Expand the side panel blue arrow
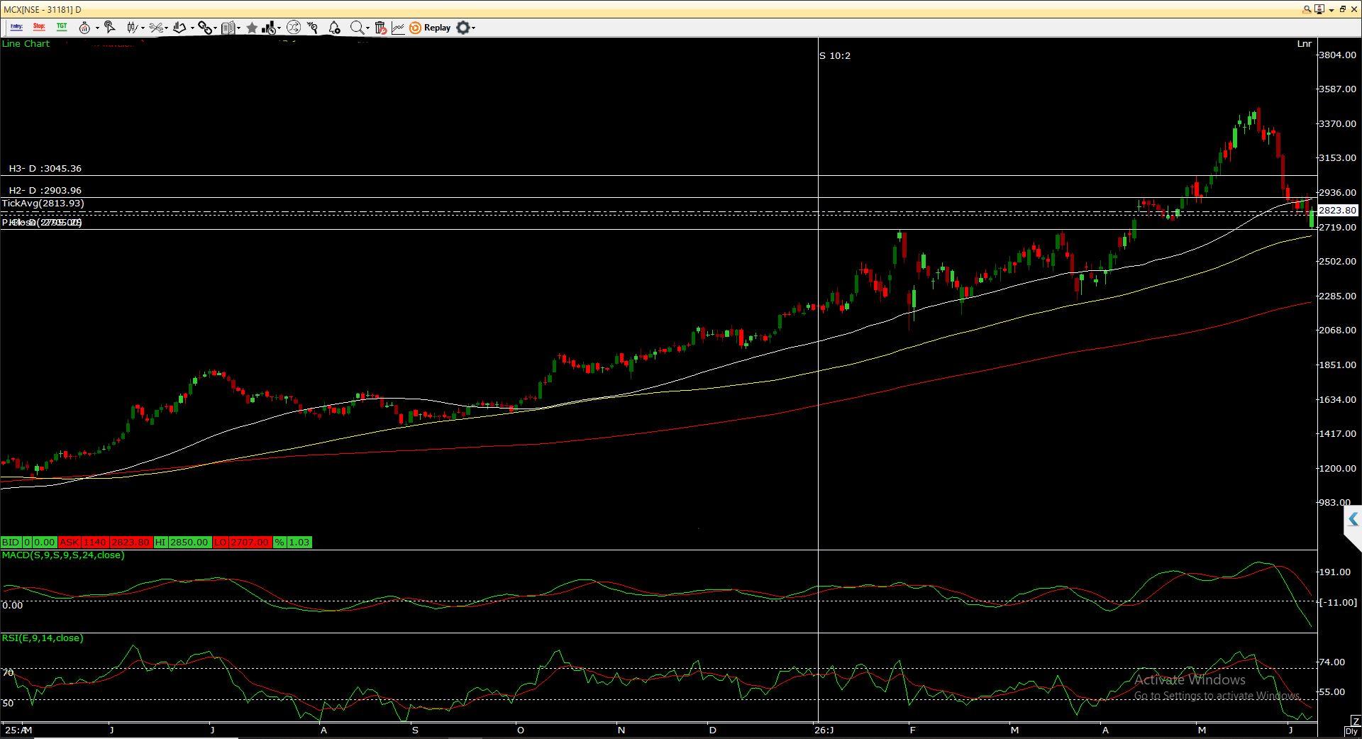Screen dimensions: 1362x739 click(x=1353, y=519)
